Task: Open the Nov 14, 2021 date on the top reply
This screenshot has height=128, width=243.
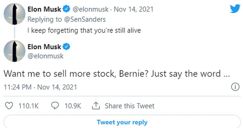Action: coord(133,9)
